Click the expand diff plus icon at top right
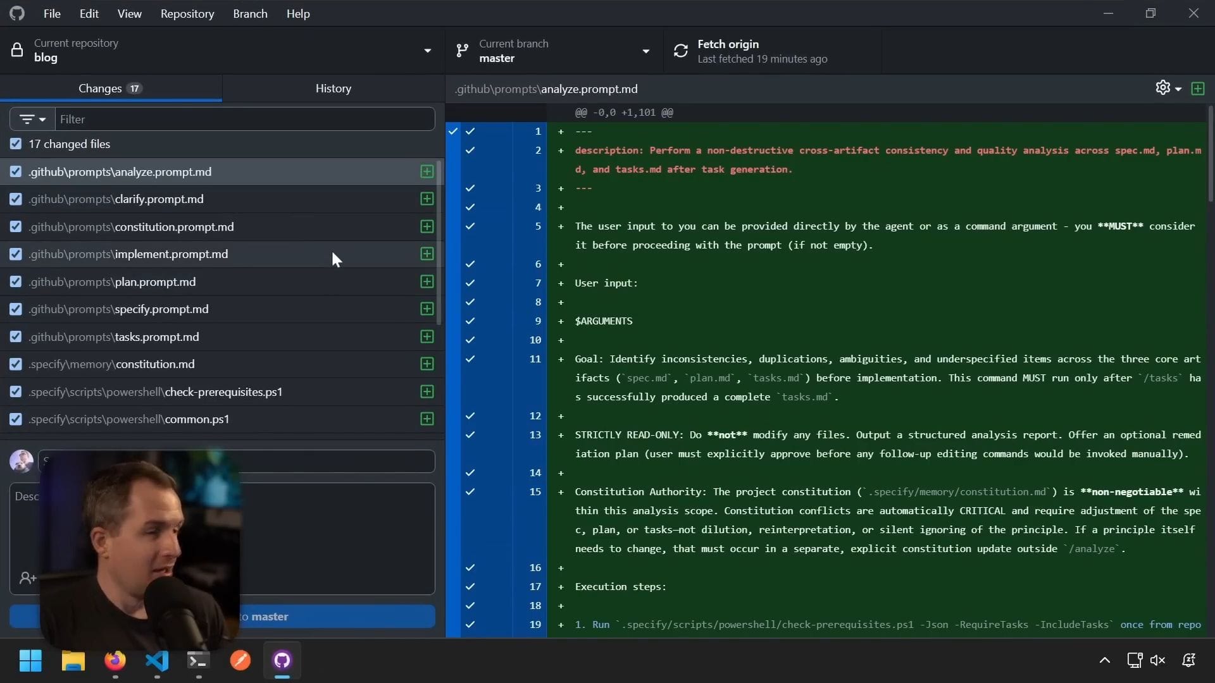Viewport: 1215px width, 683px height. (x=1198, y=89)
